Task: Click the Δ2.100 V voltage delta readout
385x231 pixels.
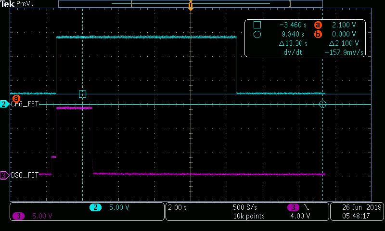Action: pyautogui.click(x=344, y=43)
